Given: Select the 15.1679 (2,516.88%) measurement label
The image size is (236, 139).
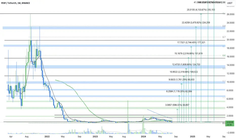Looking at the screenshot, I should click(188, 54).
